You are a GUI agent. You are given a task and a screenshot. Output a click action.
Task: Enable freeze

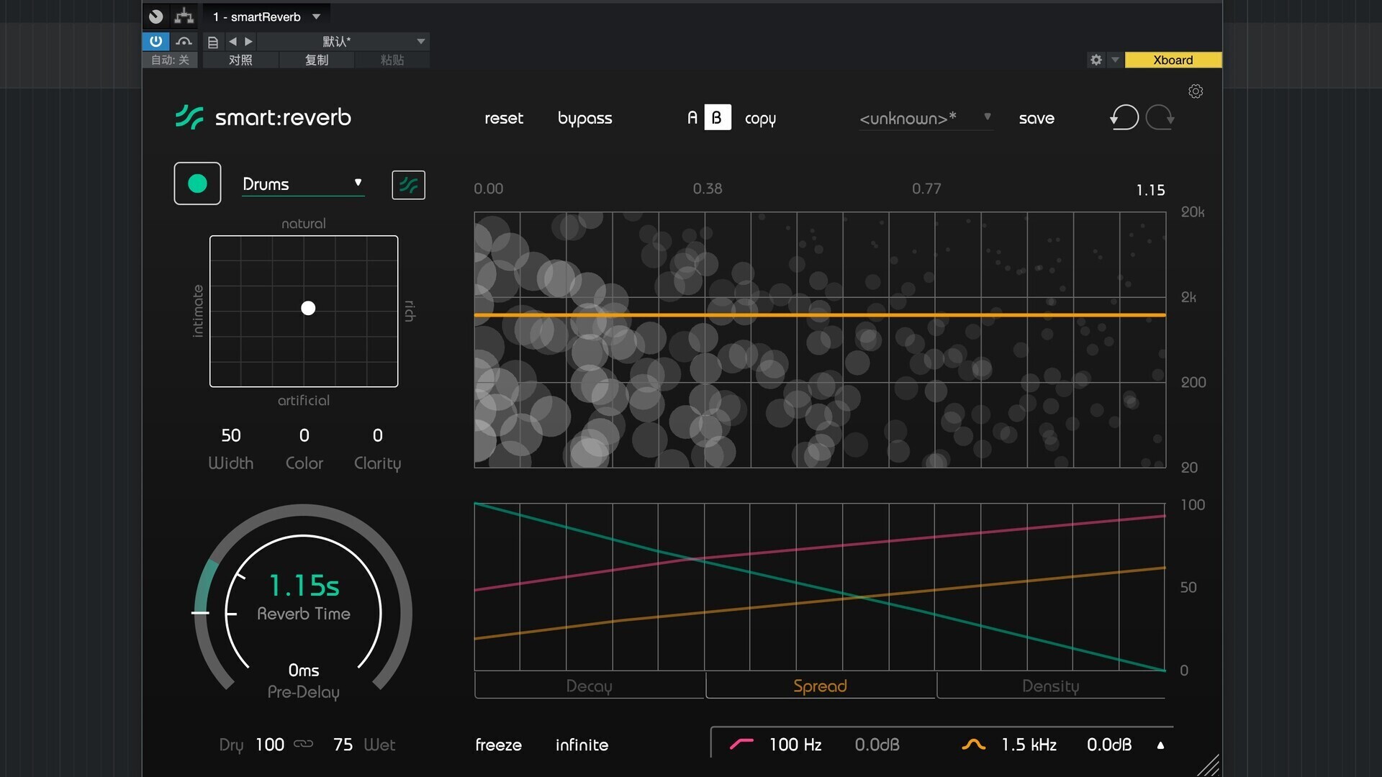point(498,745)
